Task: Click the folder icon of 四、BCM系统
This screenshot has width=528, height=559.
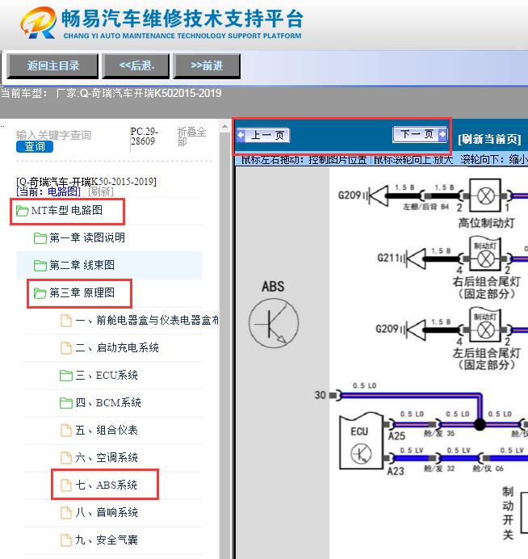Action: tap(66, 403)
